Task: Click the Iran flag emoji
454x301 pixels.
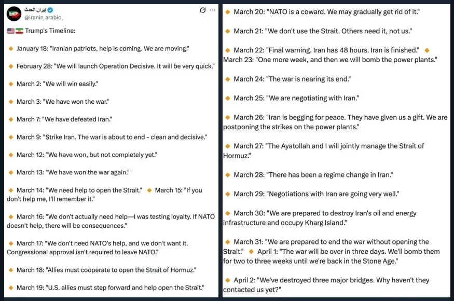Action: click(x=19, y=31)
